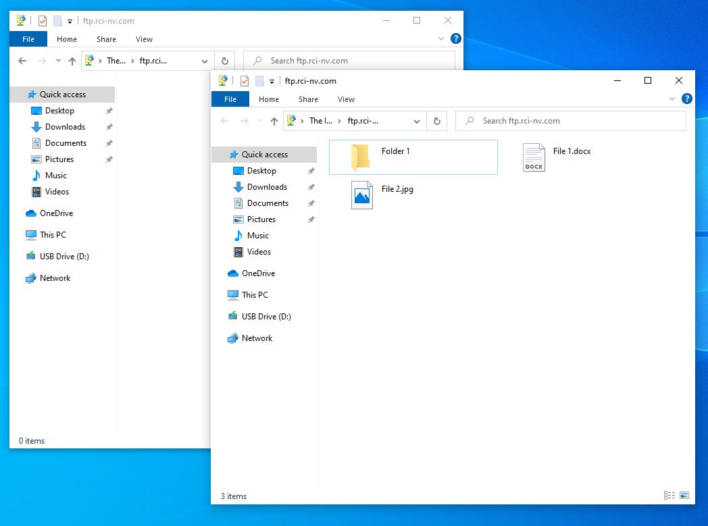Refresh the back window's folder view
The image size is (708, 526).
(x=225, y=61)
